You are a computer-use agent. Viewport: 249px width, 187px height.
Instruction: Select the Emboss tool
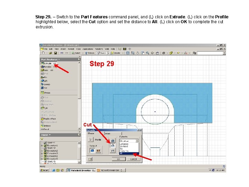(x=46, y=126)
